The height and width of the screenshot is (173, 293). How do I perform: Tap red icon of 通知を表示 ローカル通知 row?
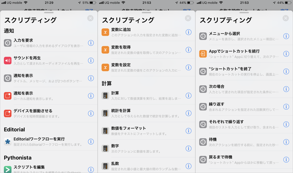tap(8, 96)
